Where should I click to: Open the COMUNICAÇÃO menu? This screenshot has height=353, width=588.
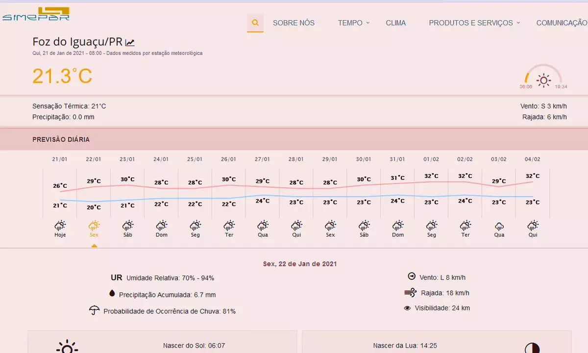tap(562, 23)
